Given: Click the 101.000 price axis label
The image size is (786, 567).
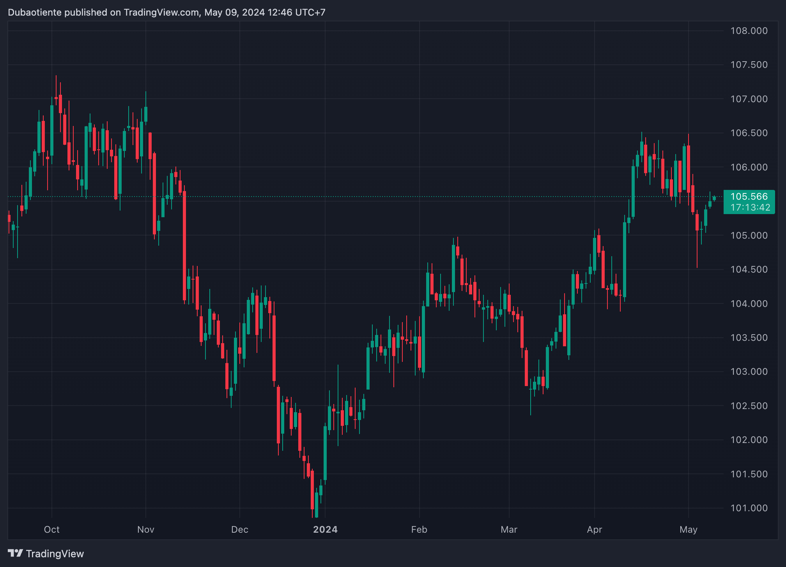Looking at the screenshot, I should (749, 508).
